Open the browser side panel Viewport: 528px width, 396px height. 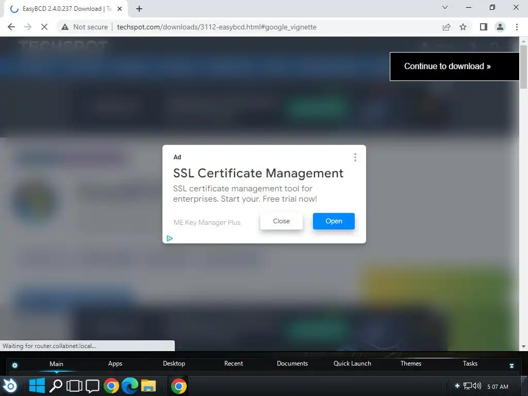pyautogui.click(x=484, y=27)
